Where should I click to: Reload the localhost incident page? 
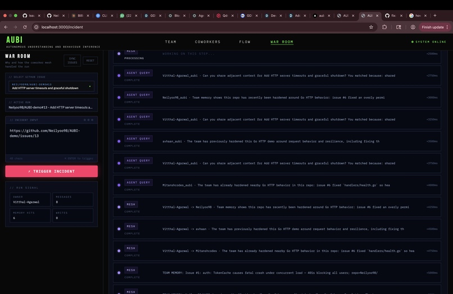(25, 27)
